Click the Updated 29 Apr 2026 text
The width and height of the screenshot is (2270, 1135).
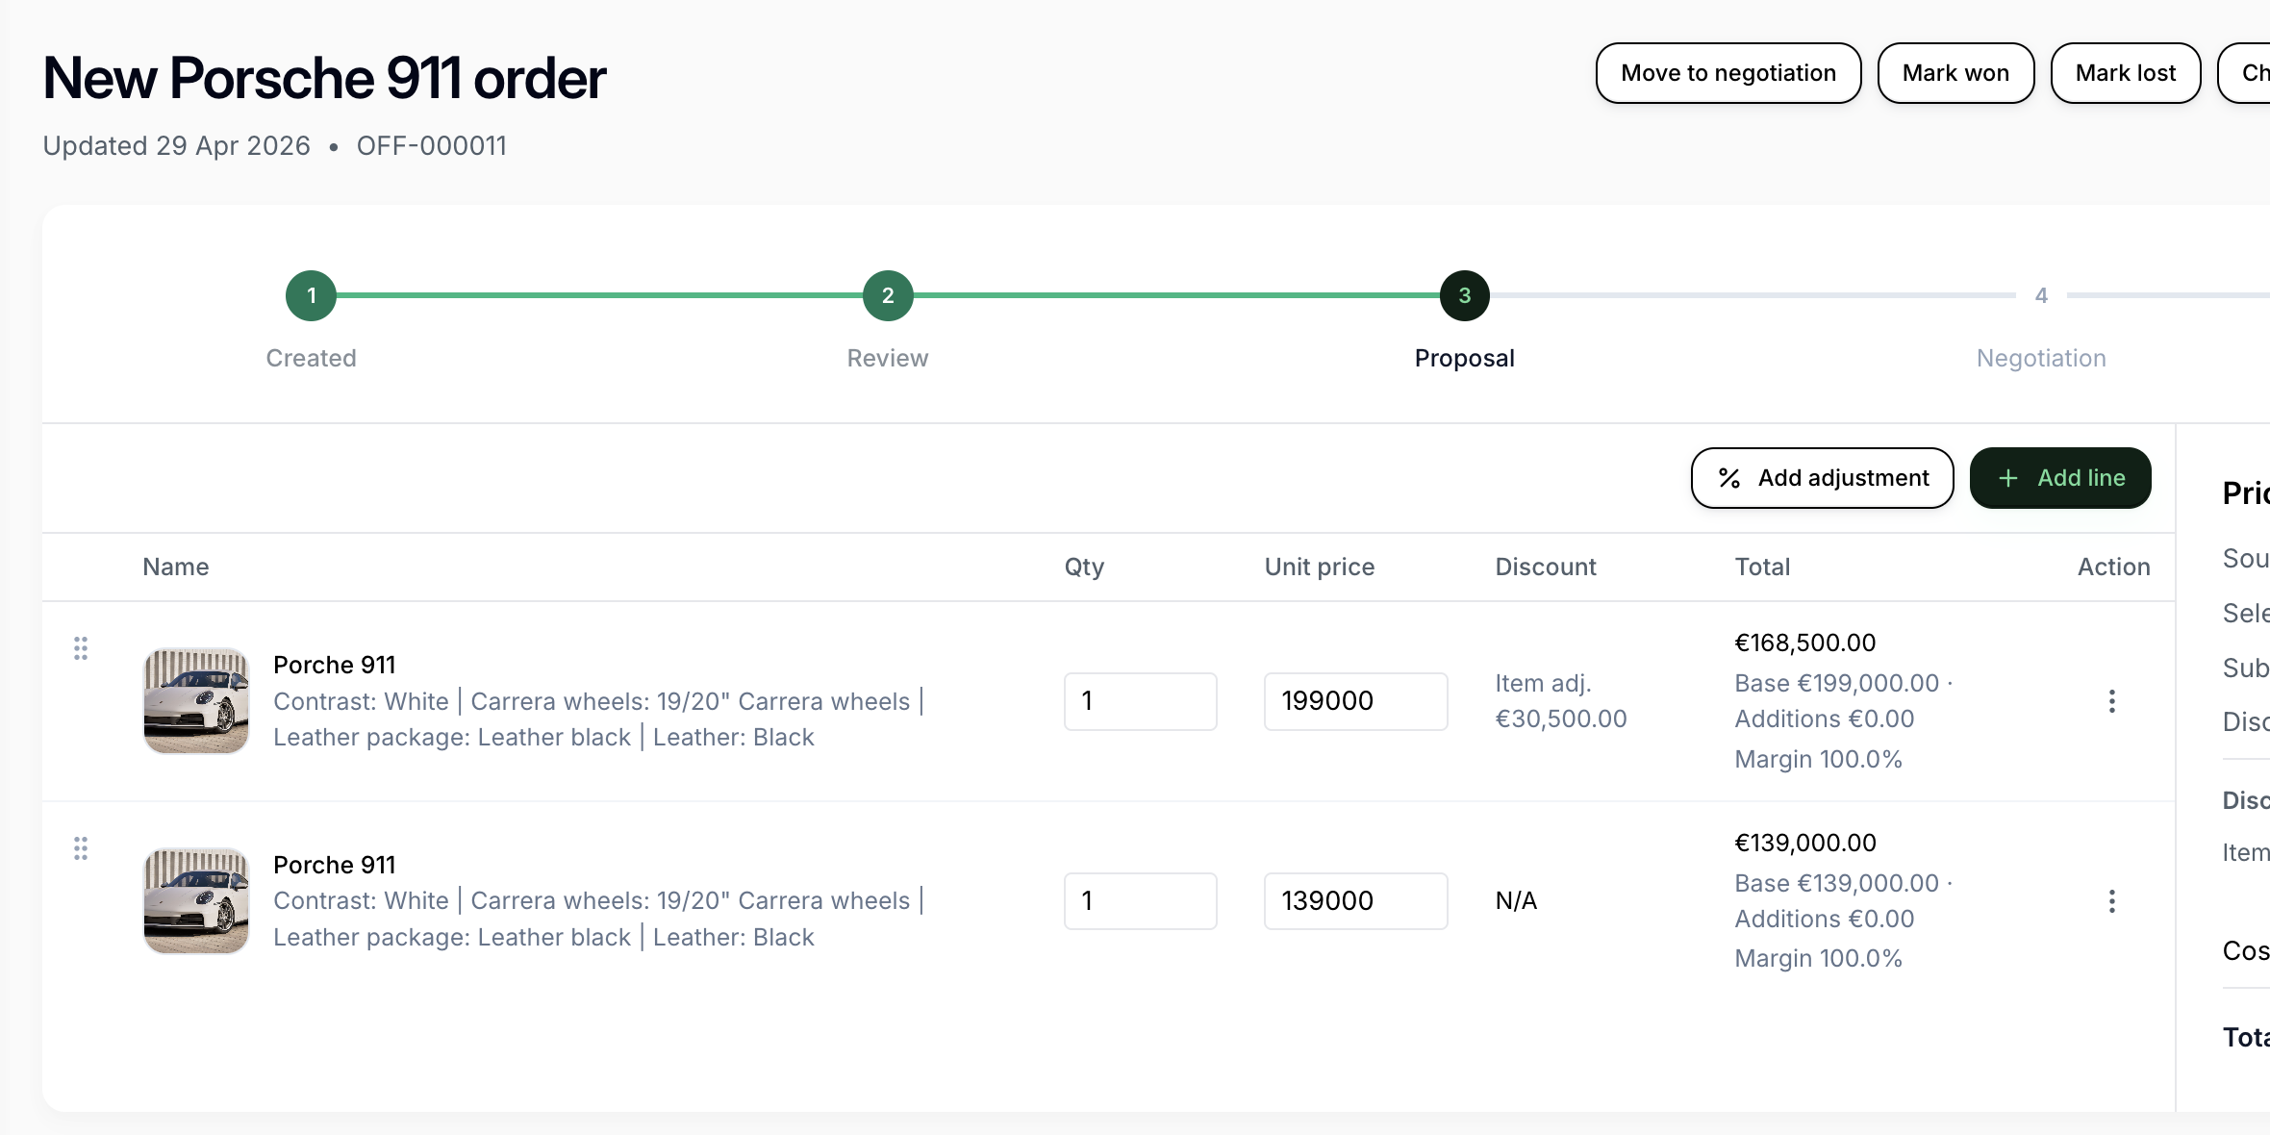pyautogui.click(x=177, y=146)
